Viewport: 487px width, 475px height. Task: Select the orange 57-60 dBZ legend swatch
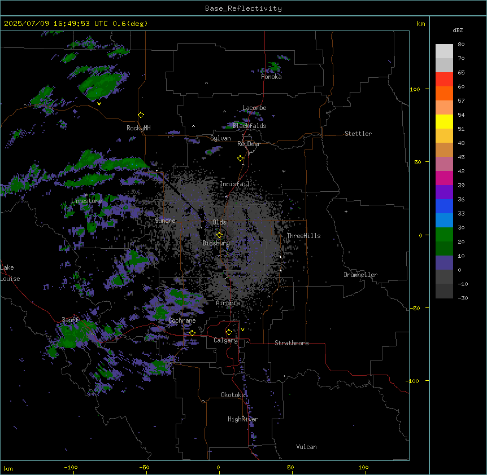pyautogui.click(x=444, y=93)
